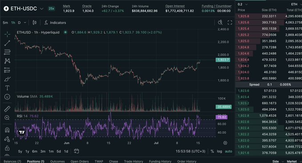
Task: Switch to the Trade History tab
Action: [x=133, y=161]
